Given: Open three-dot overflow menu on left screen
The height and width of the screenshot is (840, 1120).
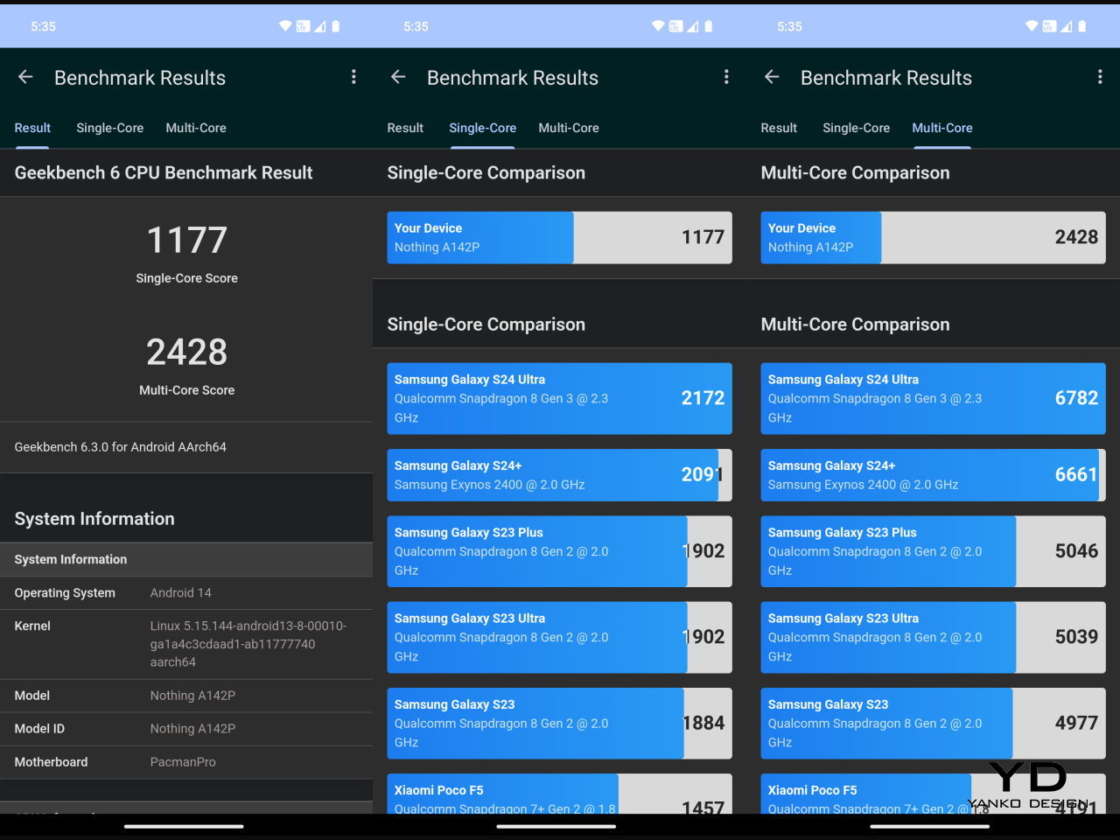Looking at the screenshot, I should pyautogui.click(x=353, y=77).
